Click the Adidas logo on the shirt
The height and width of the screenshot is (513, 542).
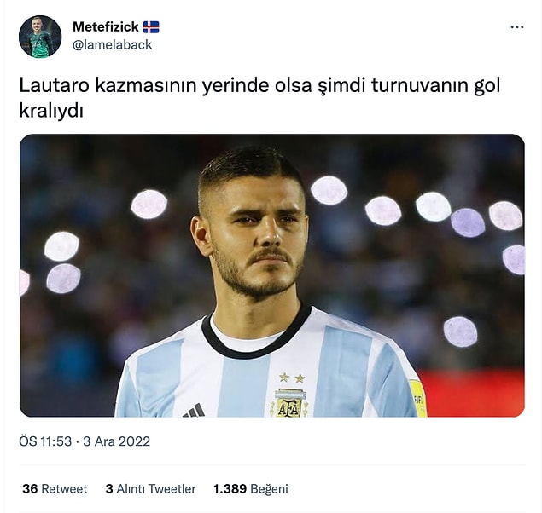coord(195,411)
